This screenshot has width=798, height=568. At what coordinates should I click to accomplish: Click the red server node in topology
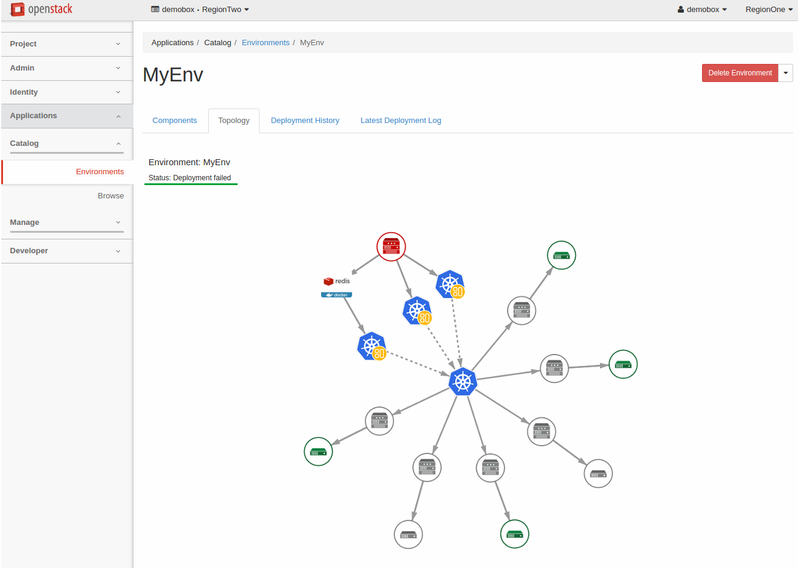391,247
